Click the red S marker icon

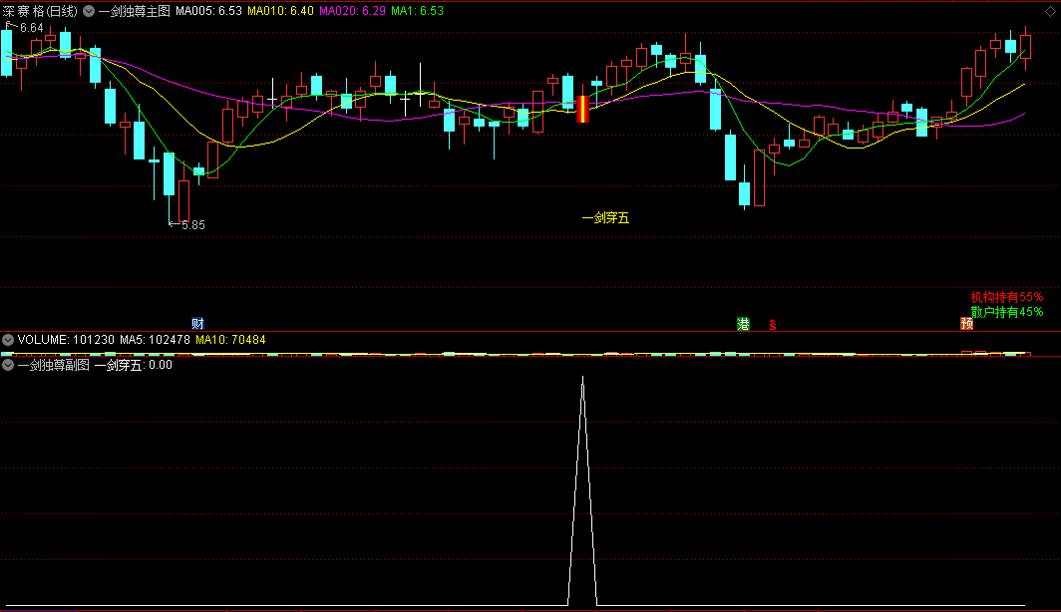pyautogui.click(x=772, y=325)
